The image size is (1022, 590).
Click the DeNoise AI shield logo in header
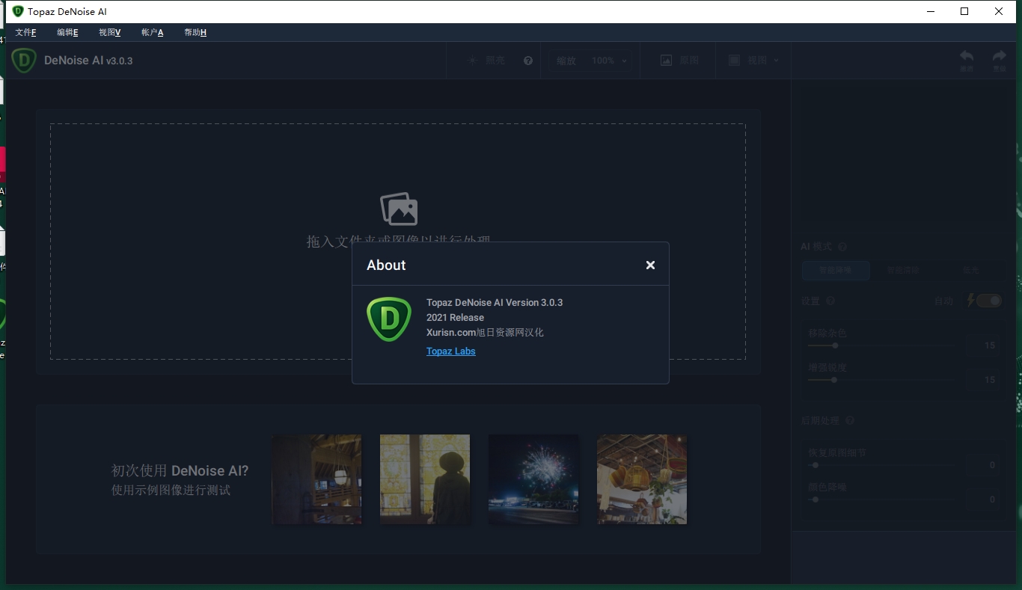(x=24, y=61)
